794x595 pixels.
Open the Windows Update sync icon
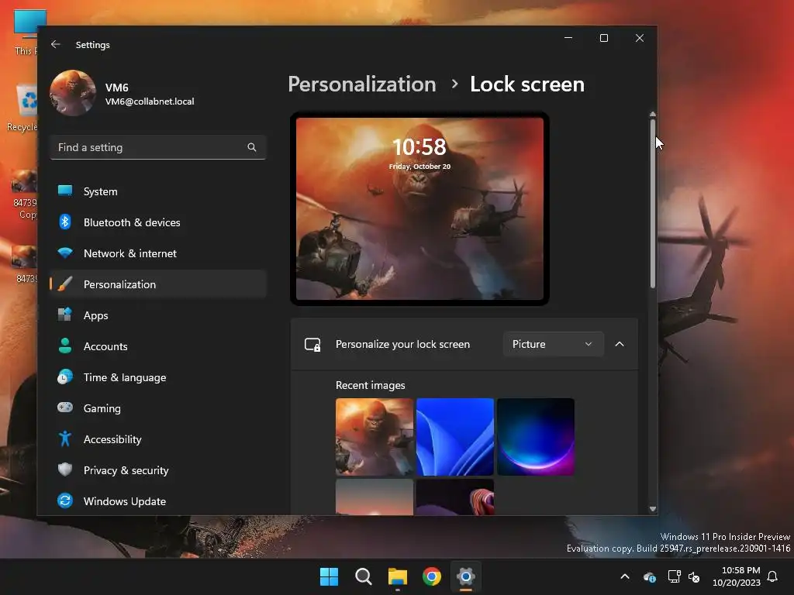tap(65, 501)
